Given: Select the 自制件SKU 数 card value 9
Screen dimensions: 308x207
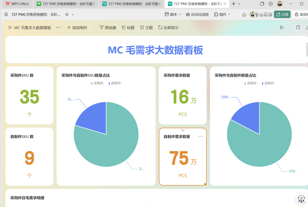Looking at the screenshot, I should pos(29,158).
